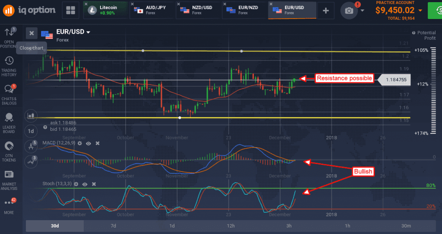Click the green deposit button
442x234 pixels.
tap(435, 10)
